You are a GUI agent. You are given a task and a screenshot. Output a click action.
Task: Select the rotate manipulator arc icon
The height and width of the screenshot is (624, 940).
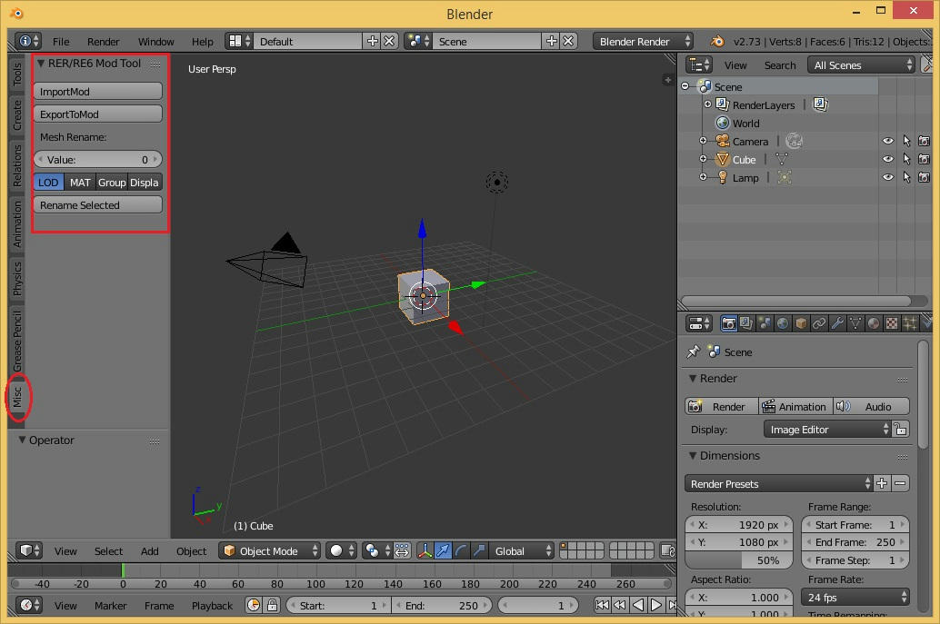point(461,550)
